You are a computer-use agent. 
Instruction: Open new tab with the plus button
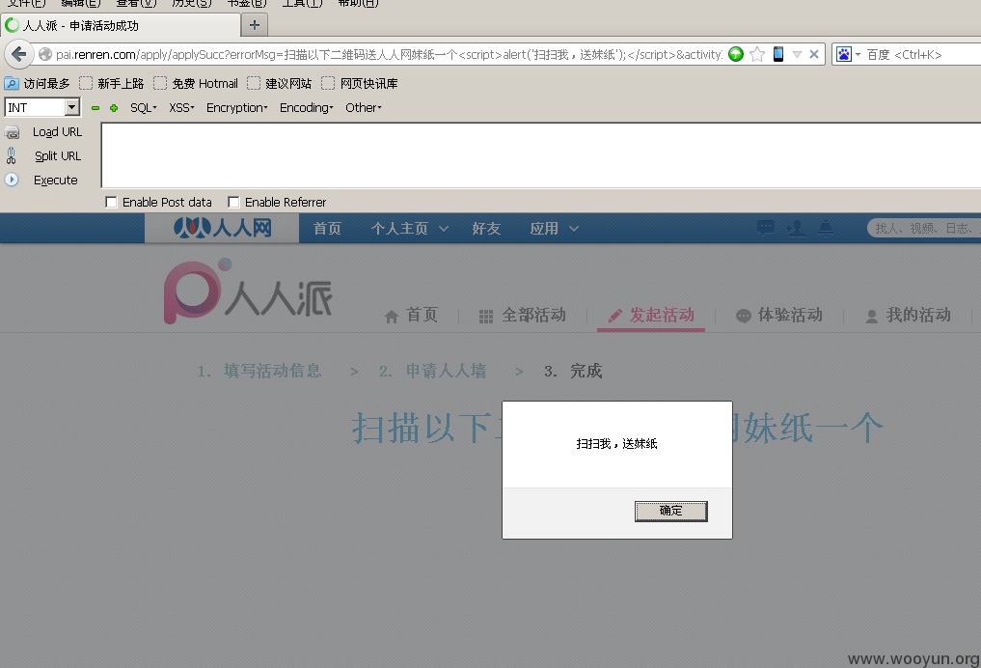click(255, 25)
